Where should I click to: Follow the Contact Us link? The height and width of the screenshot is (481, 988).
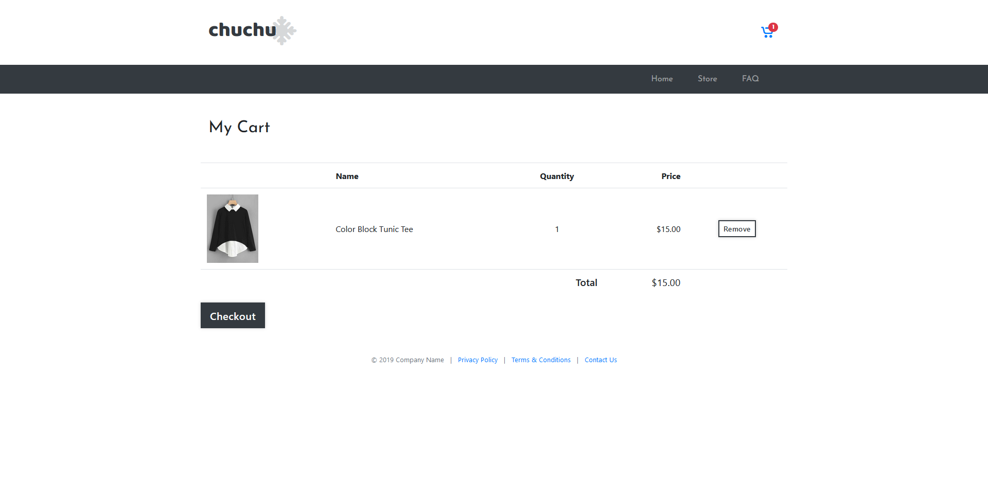[x=601, y=360]
